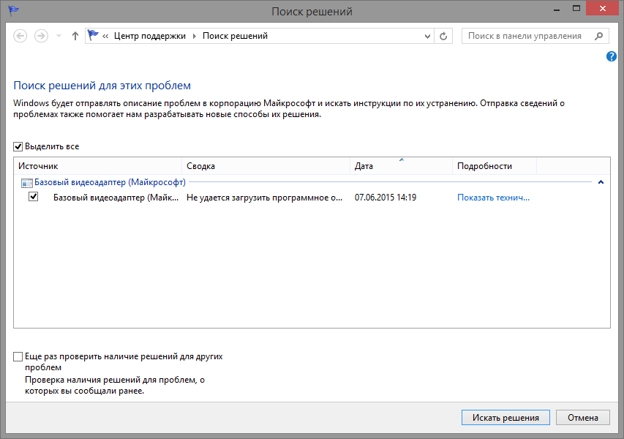Viewport: 624px width, 439px height.
Task: Click the "Искать решения" button
Action: [505, 418]
